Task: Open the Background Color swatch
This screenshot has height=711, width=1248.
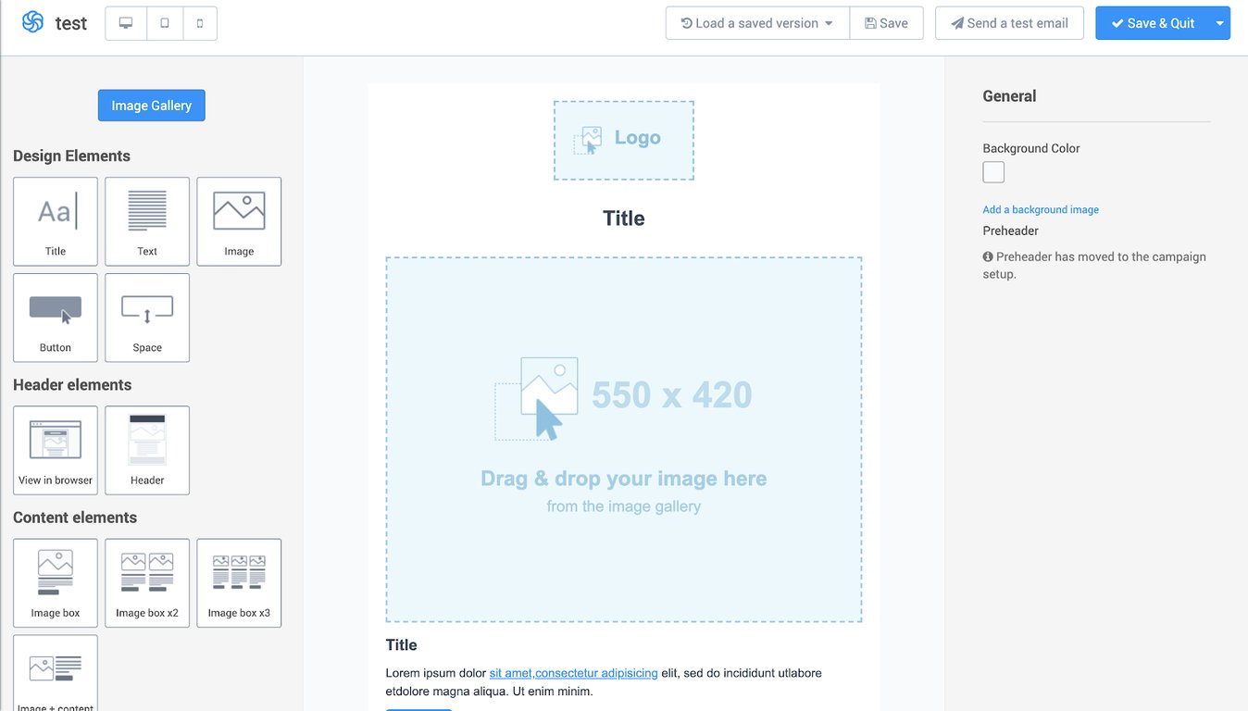Action: (x=993, y=172)
